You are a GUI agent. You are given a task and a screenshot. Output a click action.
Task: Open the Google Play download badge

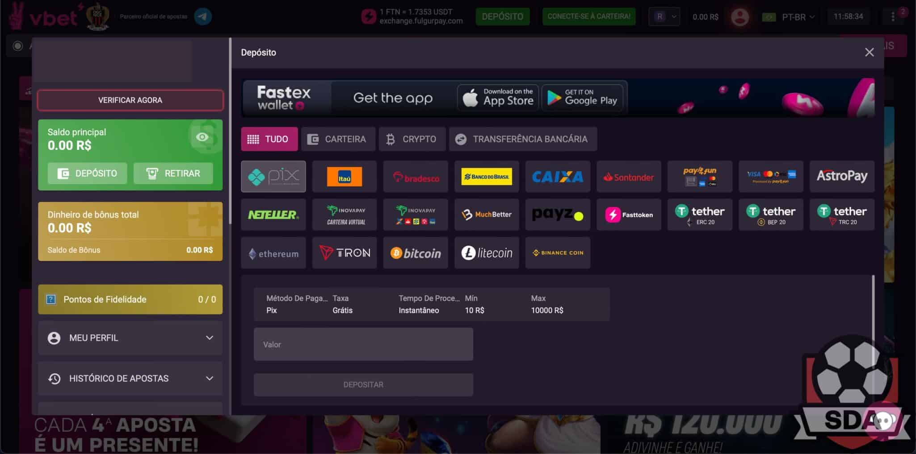582,98
